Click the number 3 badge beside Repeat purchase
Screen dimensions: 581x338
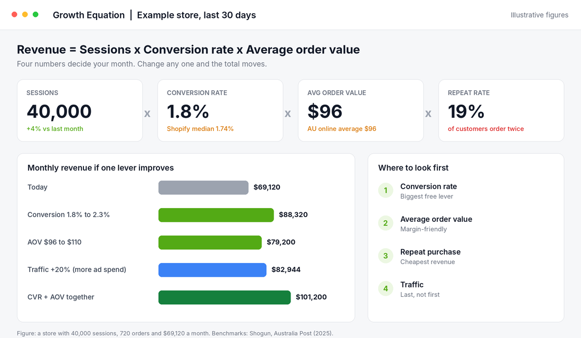pos(386,256)
